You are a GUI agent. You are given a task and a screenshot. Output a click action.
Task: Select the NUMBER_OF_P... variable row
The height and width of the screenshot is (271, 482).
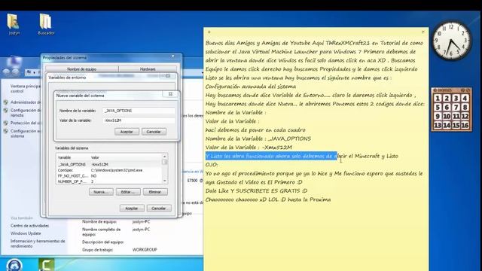pos(109,181)
